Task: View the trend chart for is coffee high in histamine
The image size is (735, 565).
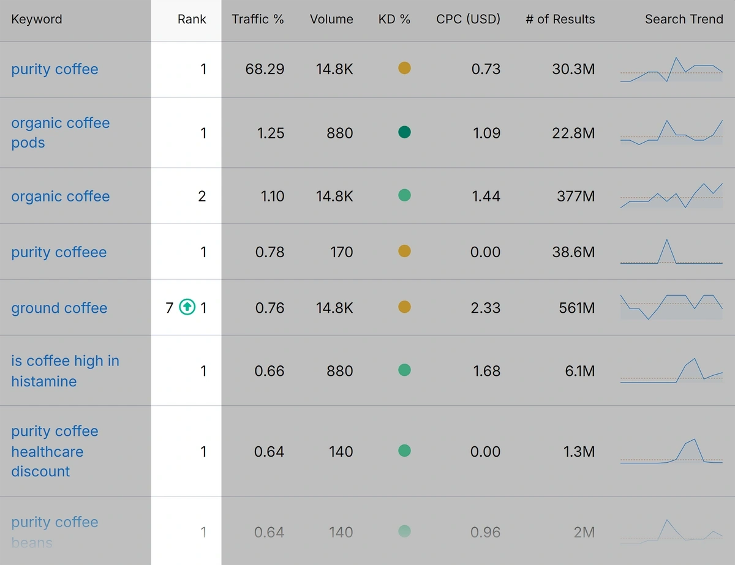Action: [671, 370]
